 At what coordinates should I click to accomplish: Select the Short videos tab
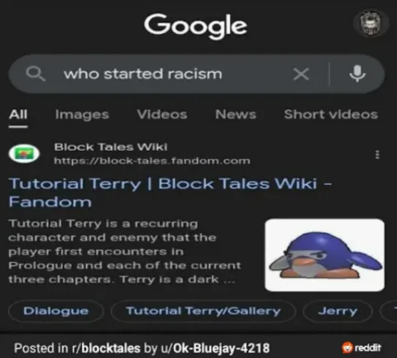[331, 114]
